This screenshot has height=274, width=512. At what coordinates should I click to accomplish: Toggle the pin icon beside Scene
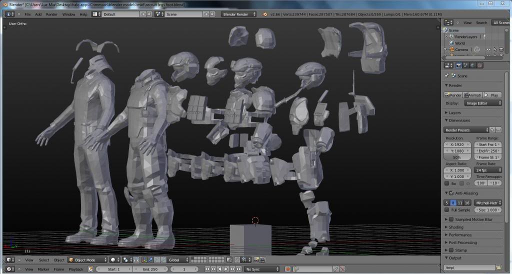tap(446, 76)
